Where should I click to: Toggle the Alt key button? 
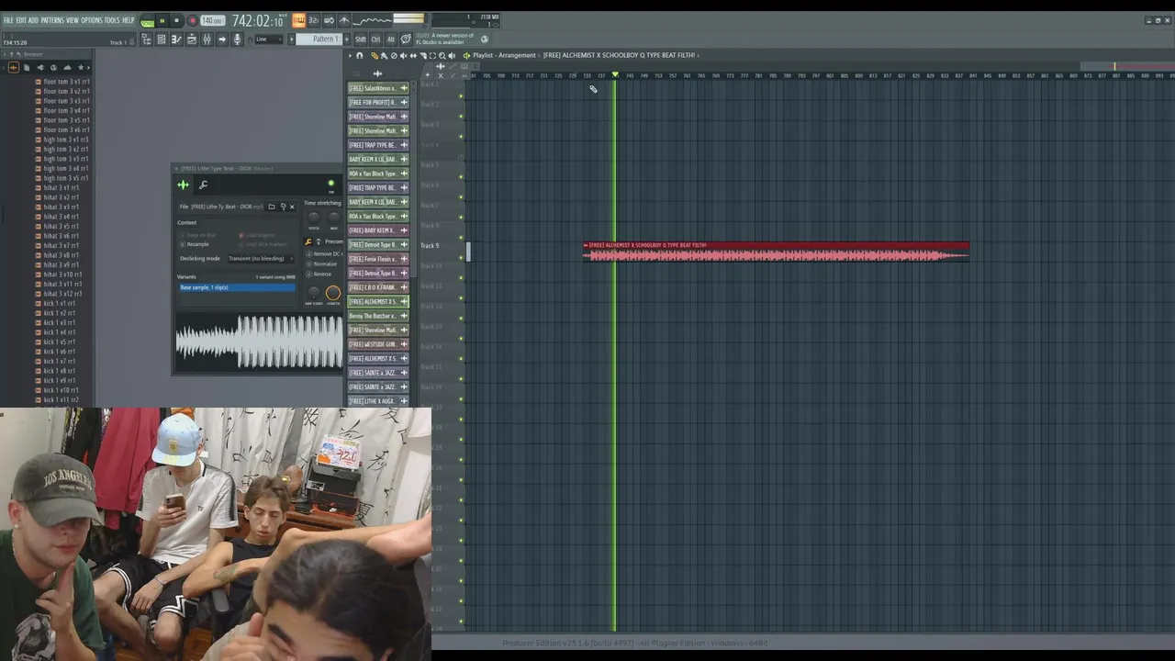pyautogui.click(x=390, y=39)
